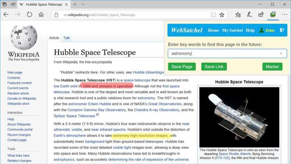The height and width of the screenshot is (164, 291).
Task: Open My Satchel menu
Action: click(x=232, y=30)
